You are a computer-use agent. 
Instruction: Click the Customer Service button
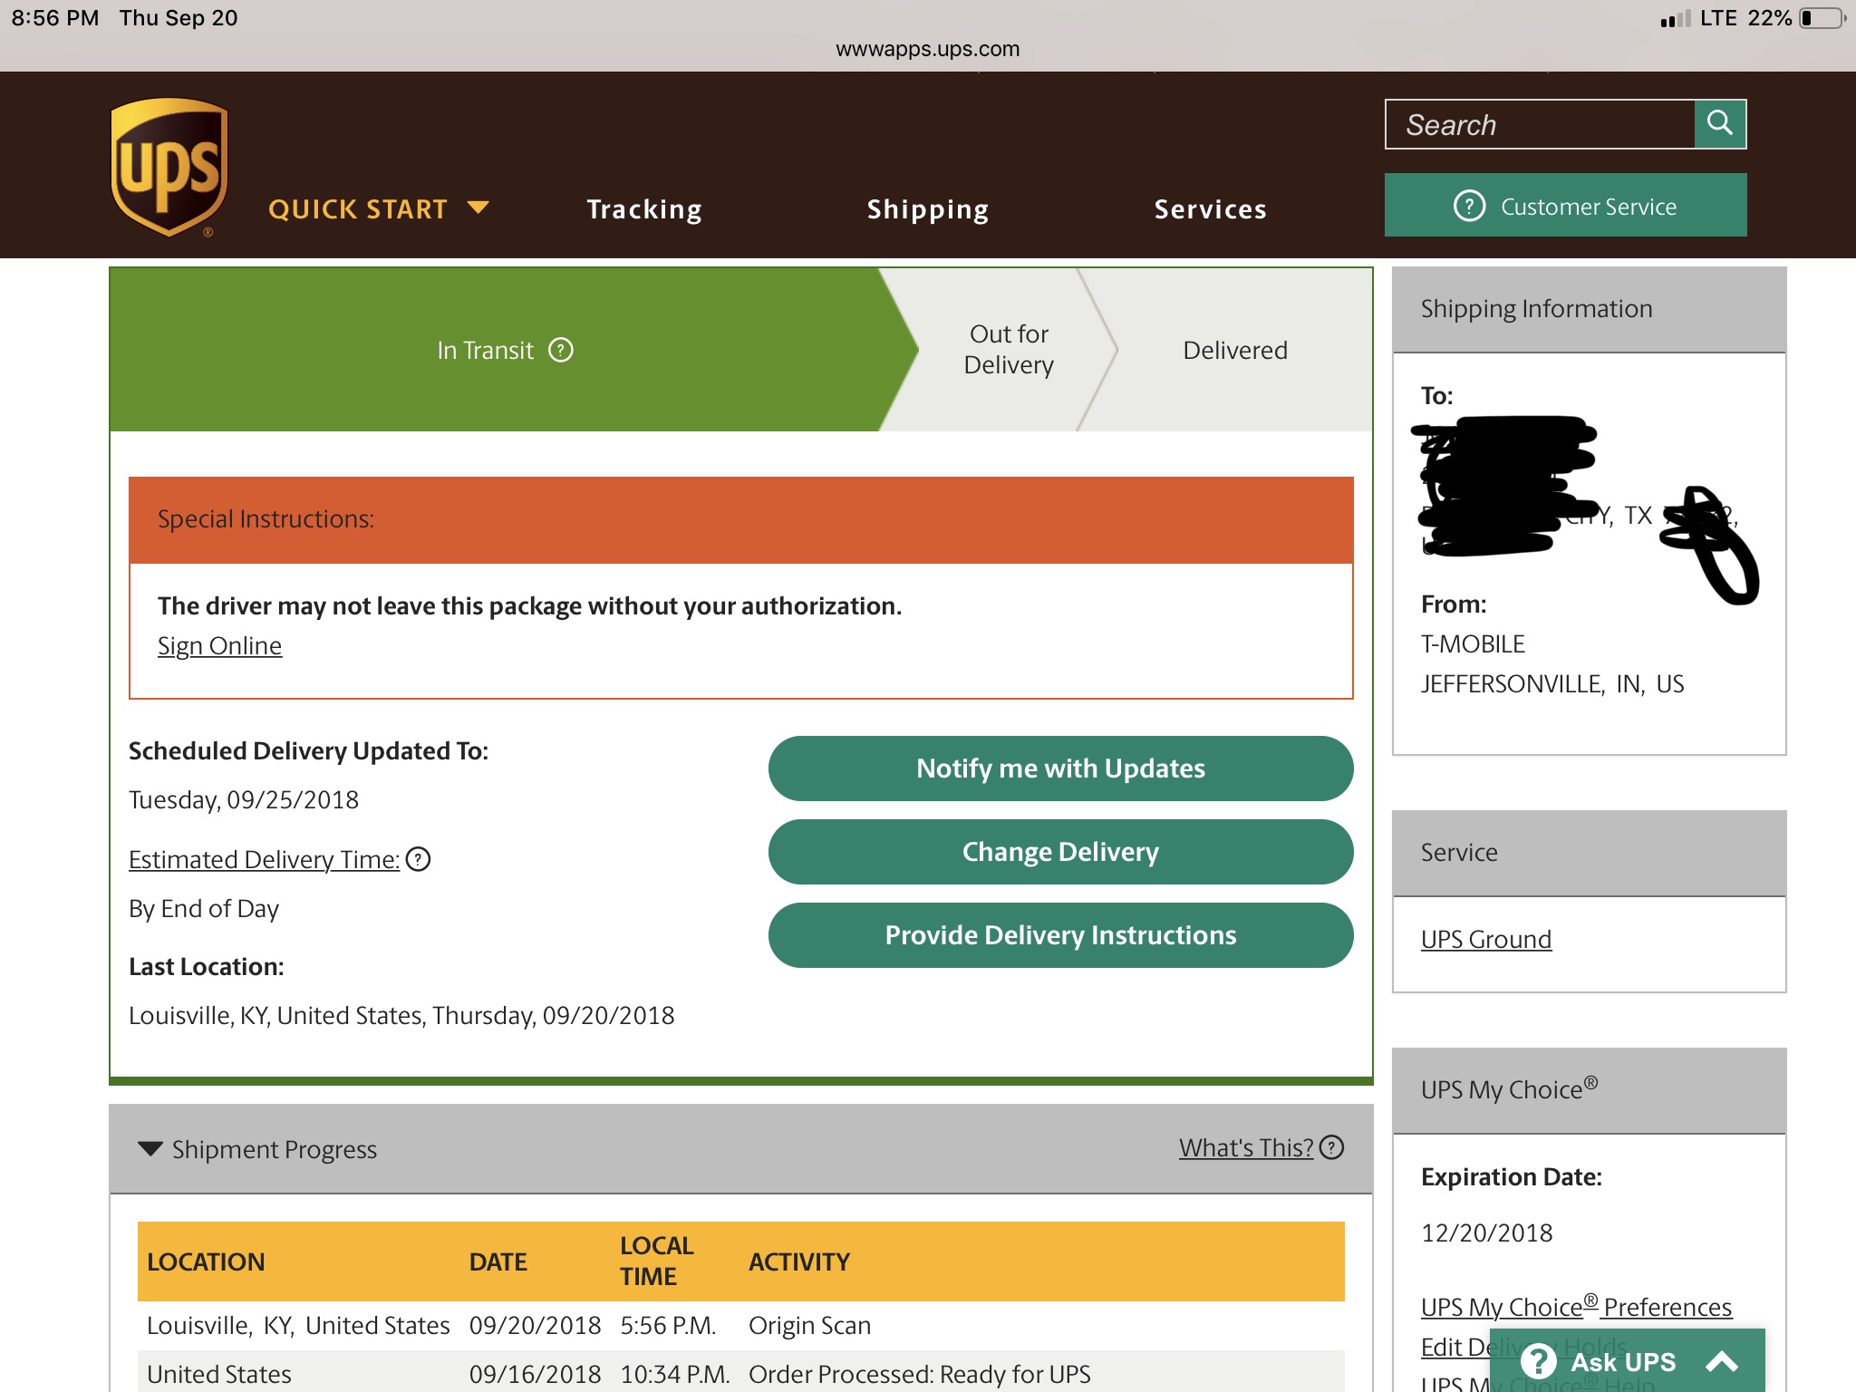click(x=1565, y=206)
